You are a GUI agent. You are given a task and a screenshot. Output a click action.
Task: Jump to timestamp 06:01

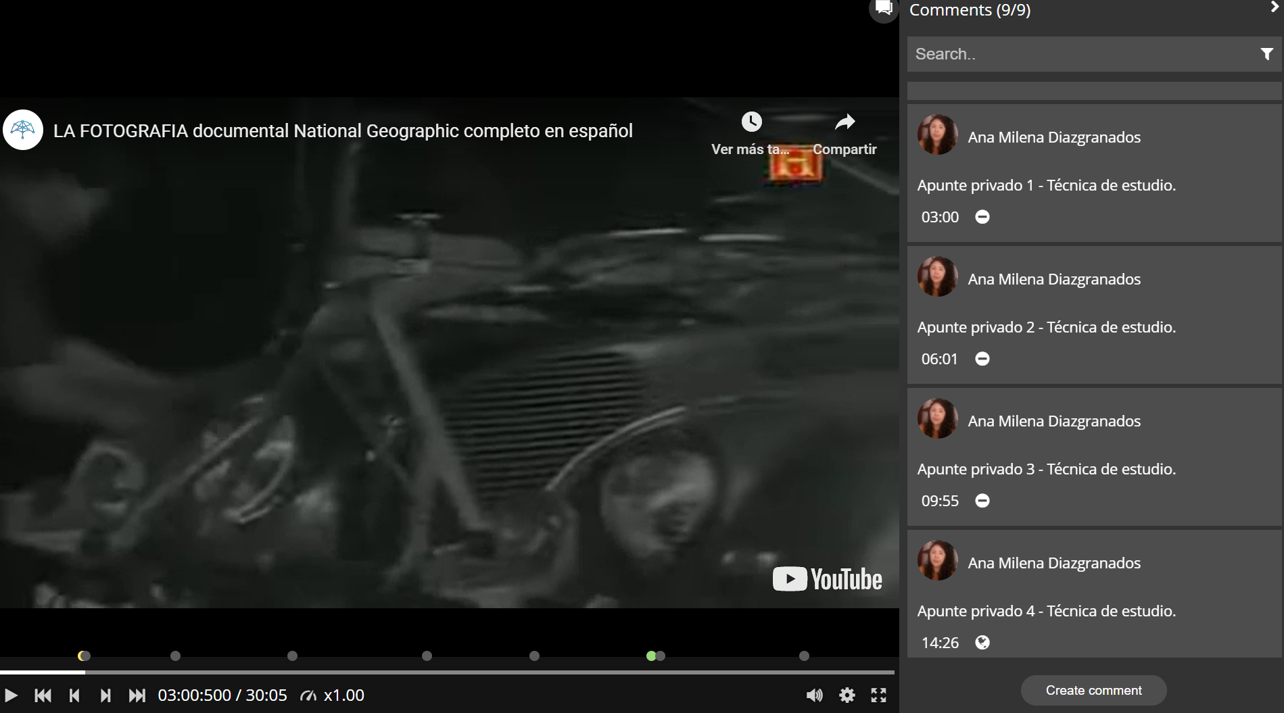click(x=939, y=359)
